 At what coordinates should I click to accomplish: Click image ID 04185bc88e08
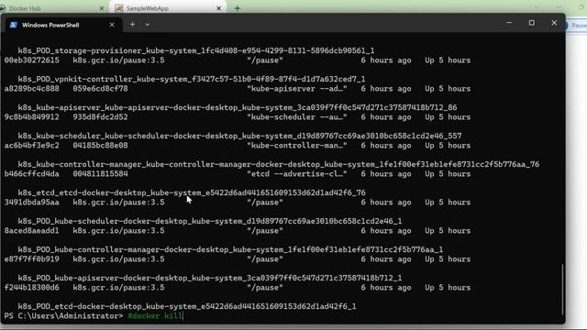coord(100,146)
